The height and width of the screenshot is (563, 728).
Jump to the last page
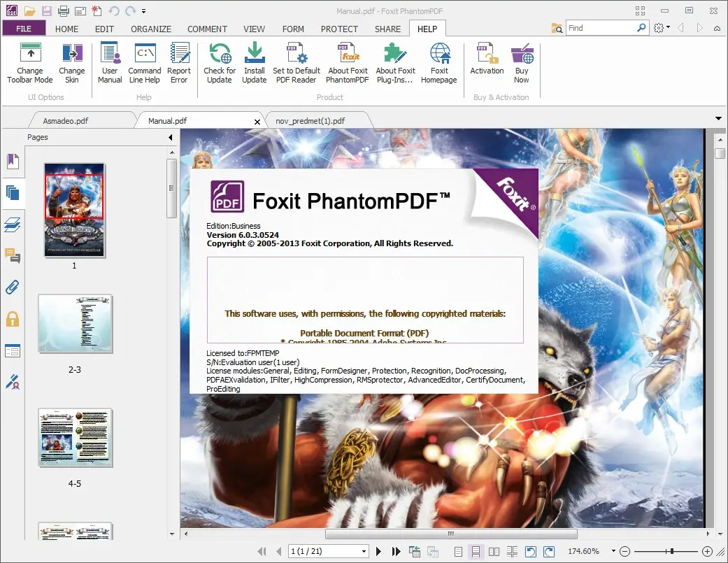396,551
